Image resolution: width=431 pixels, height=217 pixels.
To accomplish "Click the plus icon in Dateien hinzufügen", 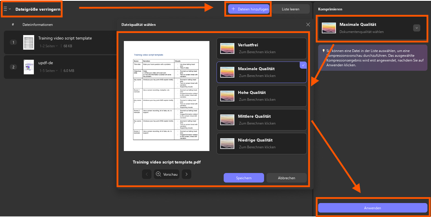I will click(x=233, y=9).
